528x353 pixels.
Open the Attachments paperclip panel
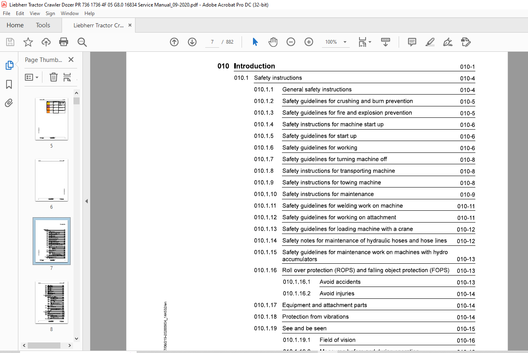pos(9,103)
